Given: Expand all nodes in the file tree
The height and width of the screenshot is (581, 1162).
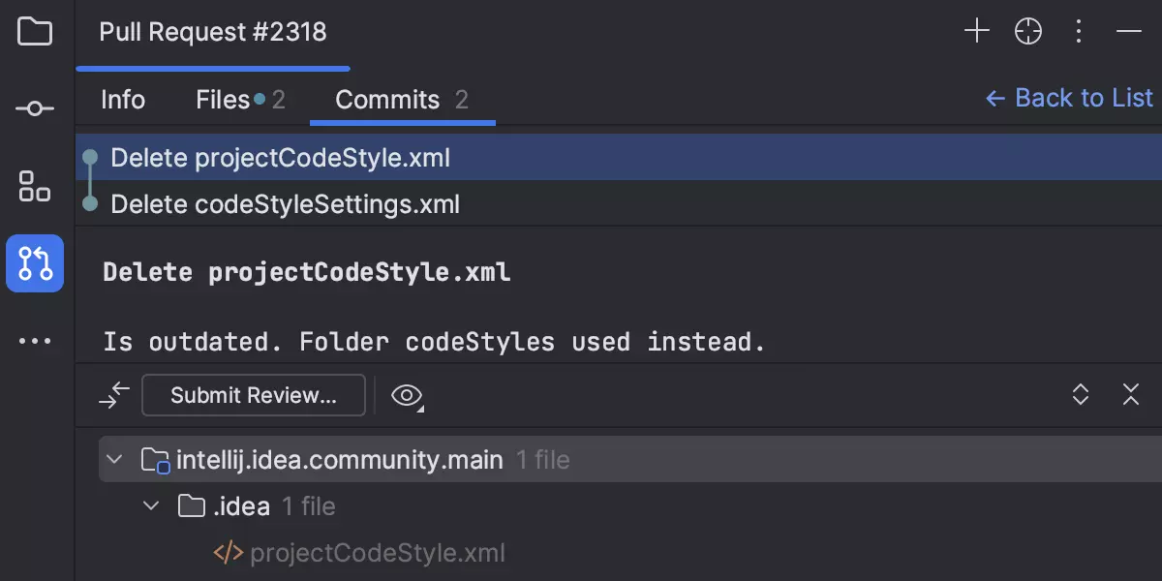Looking at the screenshot, I should click(x=1081, y=395).
